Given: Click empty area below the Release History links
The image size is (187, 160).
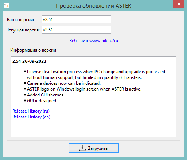Looking at the screenshot, I should pyautogui.click(x=93, y=128).
